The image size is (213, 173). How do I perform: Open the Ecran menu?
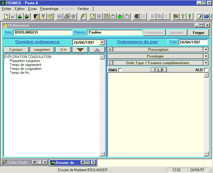coord(32,9)
